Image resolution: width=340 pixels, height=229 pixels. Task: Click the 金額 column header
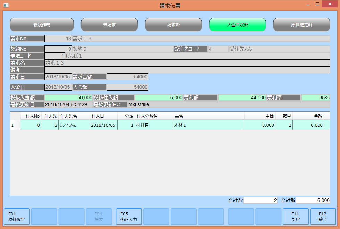308,116
